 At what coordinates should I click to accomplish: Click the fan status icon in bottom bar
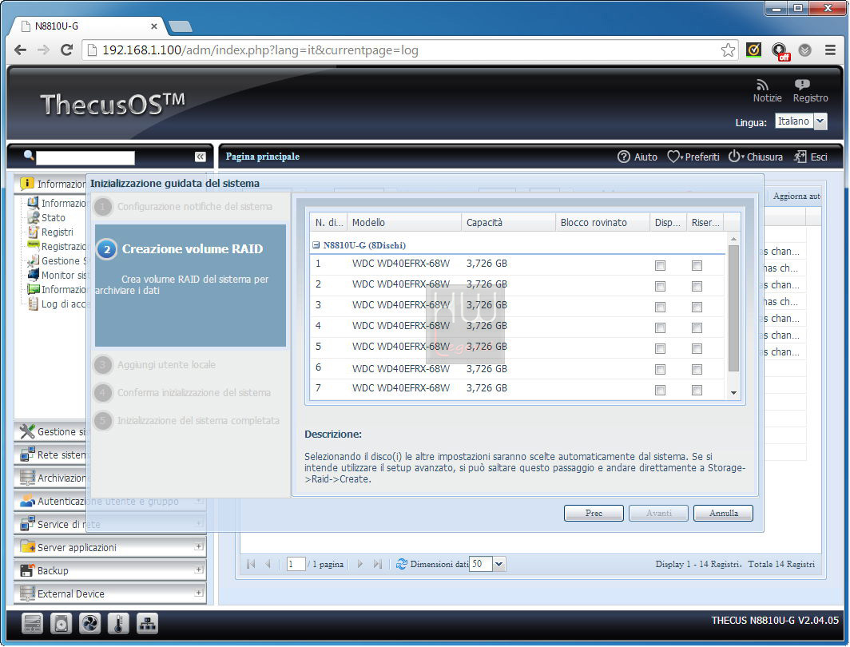[90, 624]
